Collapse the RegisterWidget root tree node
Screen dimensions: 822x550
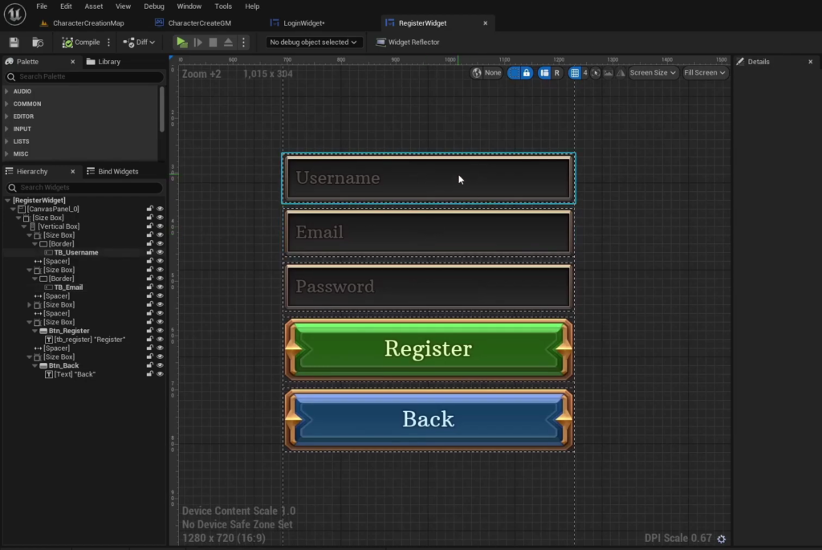pyautogui.click(x=7, y=200)
